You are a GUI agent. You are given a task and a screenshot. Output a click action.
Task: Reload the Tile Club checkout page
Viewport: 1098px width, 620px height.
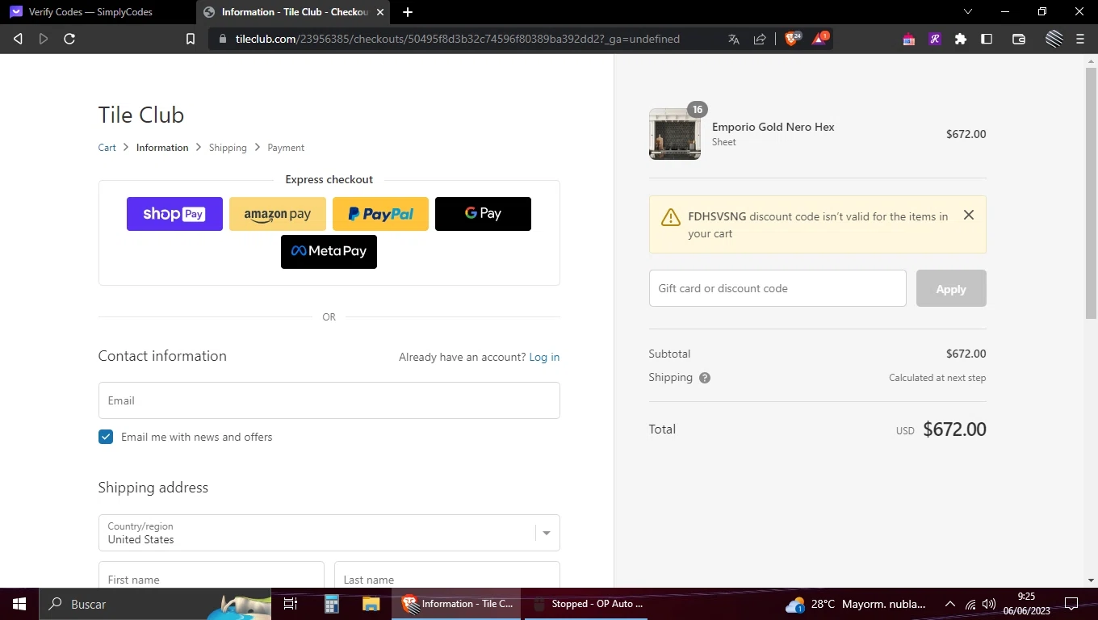click(x=69, y=39)
